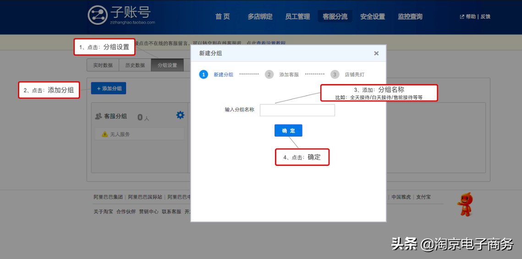Click the 新建分组 dialog title

pyautogui.click(x=210, y=53)
